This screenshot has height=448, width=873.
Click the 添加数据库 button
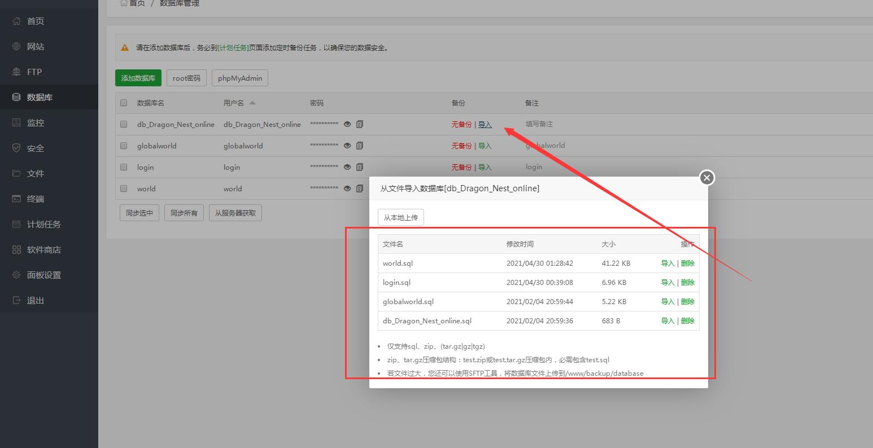(138, 78)
